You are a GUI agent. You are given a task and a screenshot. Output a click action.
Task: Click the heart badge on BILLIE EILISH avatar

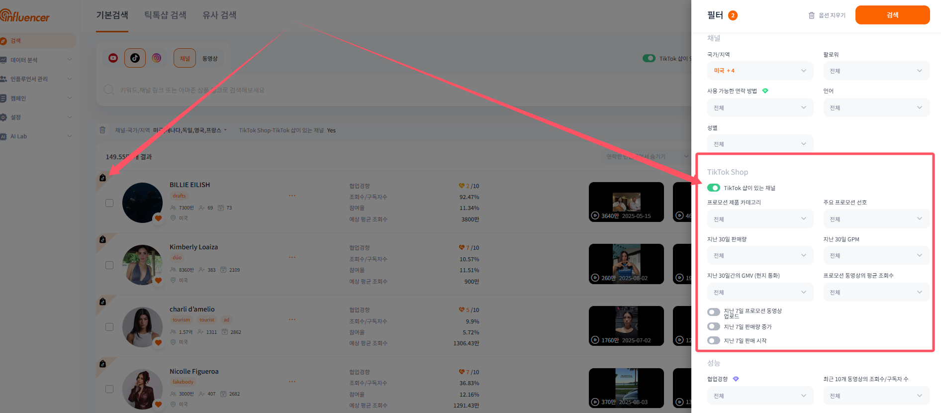158,218
